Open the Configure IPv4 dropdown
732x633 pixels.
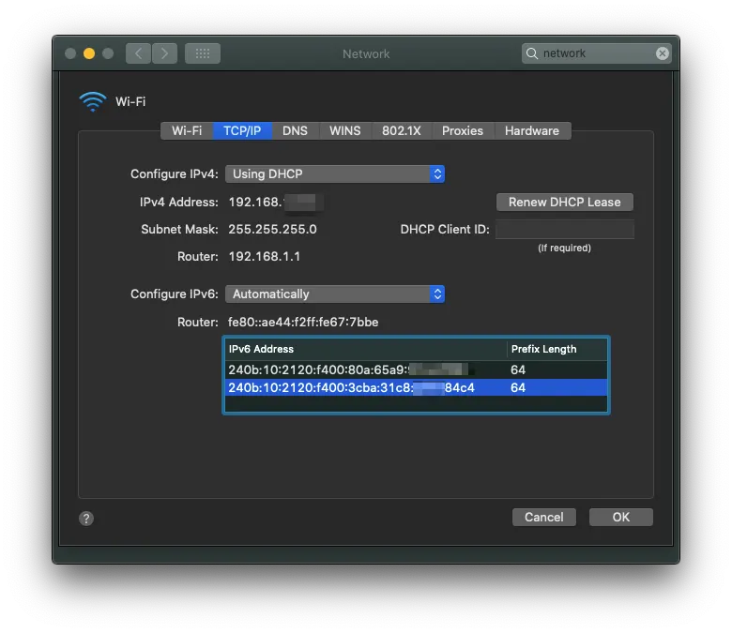[x=334, y=173]
